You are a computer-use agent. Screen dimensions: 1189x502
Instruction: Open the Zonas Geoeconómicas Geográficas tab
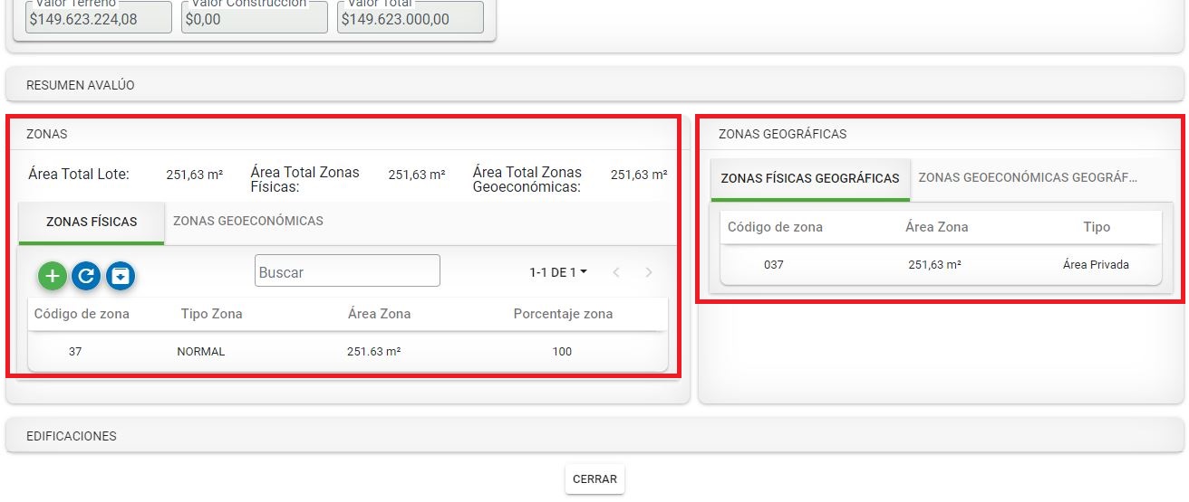pyautogui.click(x=1027, y=177)
